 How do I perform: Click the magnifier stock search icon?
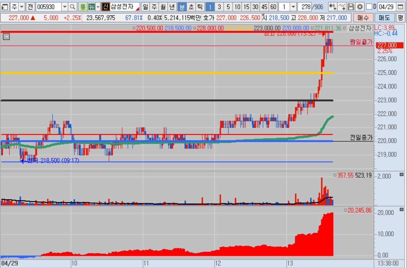click(72, 7)
